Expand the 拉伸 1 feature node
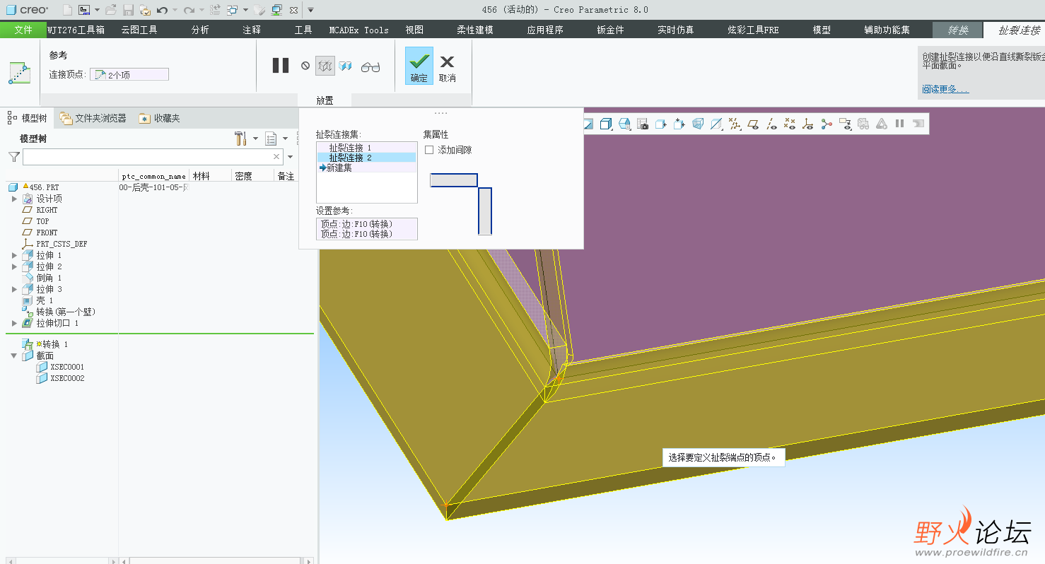The height and width of the screenshot is (564, 1045). tap(14, 255)
